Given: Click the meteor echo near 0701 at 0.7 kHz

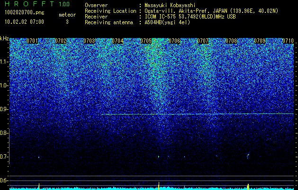Looking at the screenshot, I should (39, 157).
